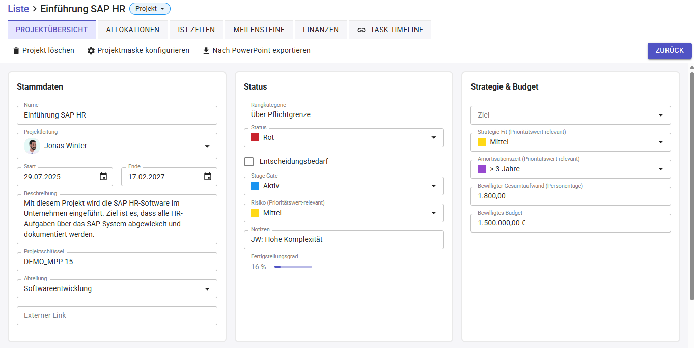Switch to the Allokationen tab
The width and height of the screenshot is (694, 348).
(133, 30)
